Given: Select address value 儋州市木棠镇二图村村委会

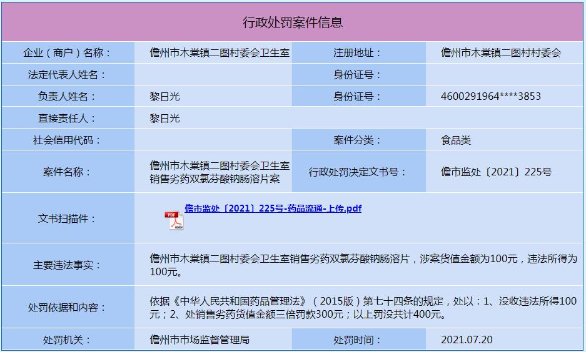Looking at the screenshot, I should [501, 52].
